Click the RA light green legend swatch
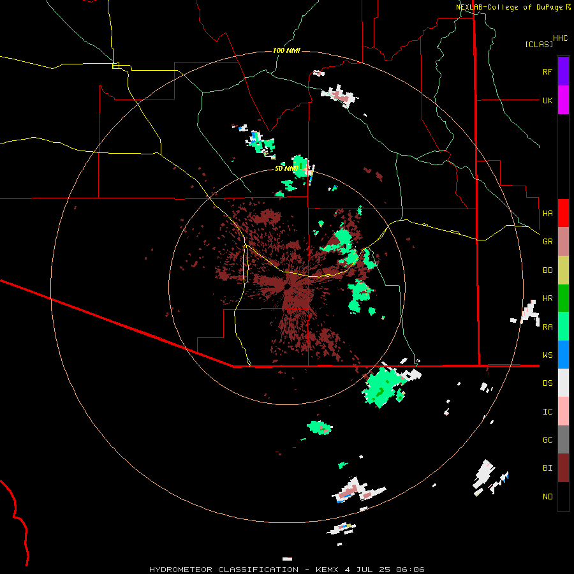574x574 pixels. point(563,327)
